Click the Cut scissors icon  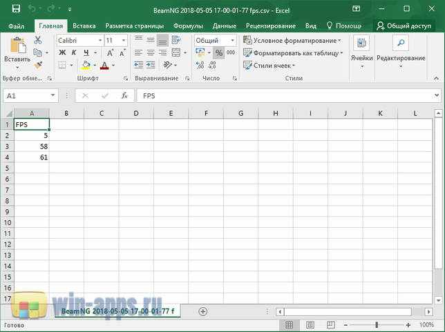point(38,40)
